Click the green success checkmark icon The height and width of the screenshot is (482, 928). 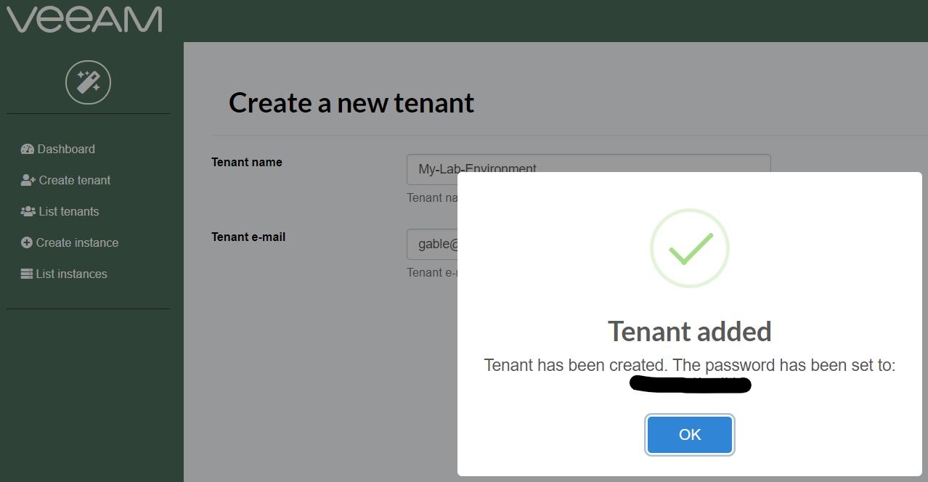click(x=689, y=248)
